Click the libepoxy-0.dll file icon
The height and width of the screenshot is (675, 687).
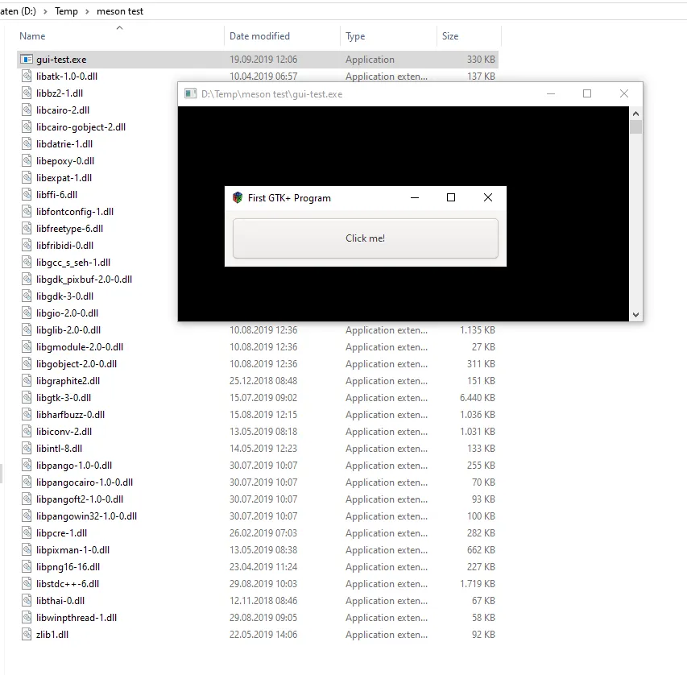click(27, 161)
